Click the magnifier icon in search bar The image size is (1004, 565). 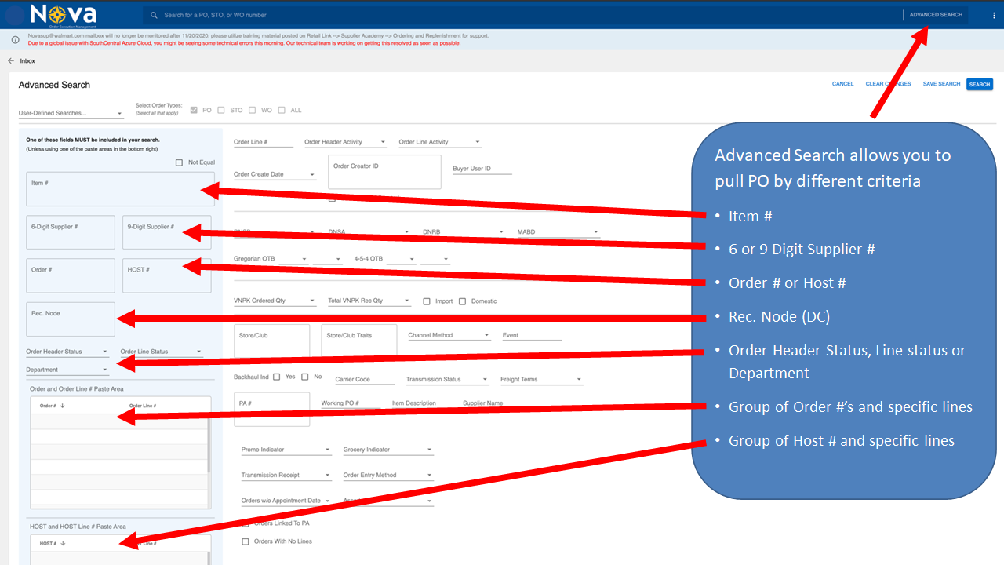[155, 15]
